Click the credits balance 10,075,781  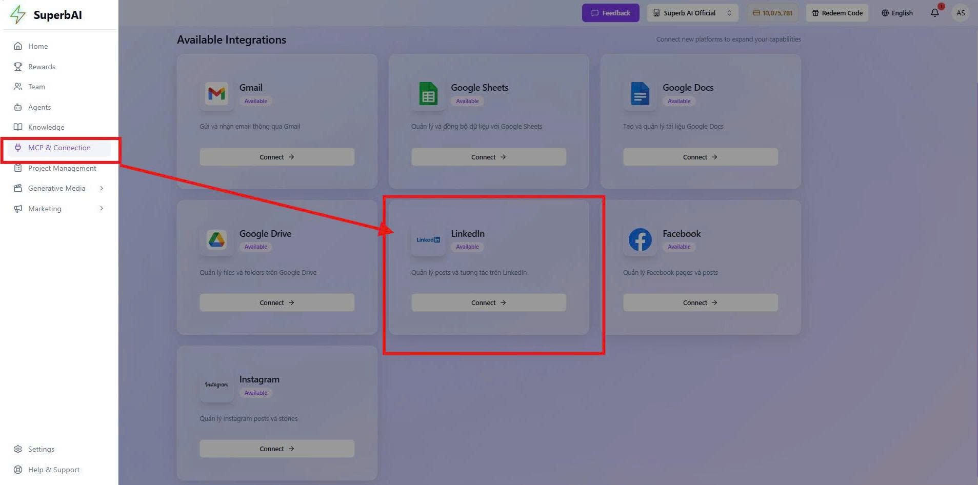pyautogui.click(x=772, y=13)
